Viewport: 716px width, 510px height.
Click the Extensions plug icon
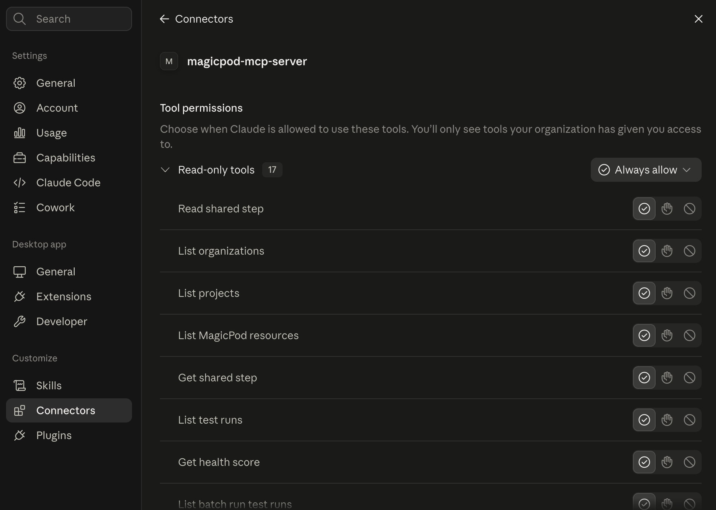(x=20, y=296)
